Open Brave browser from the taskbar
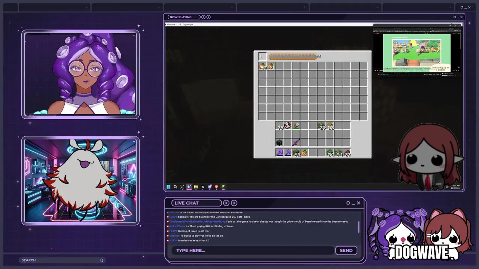Screen dimensions: 479x269 216,187
